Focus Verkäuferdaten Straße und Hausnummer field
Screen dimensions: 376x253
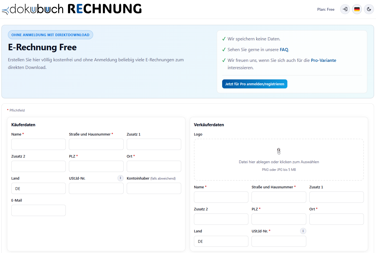point(279,197)
